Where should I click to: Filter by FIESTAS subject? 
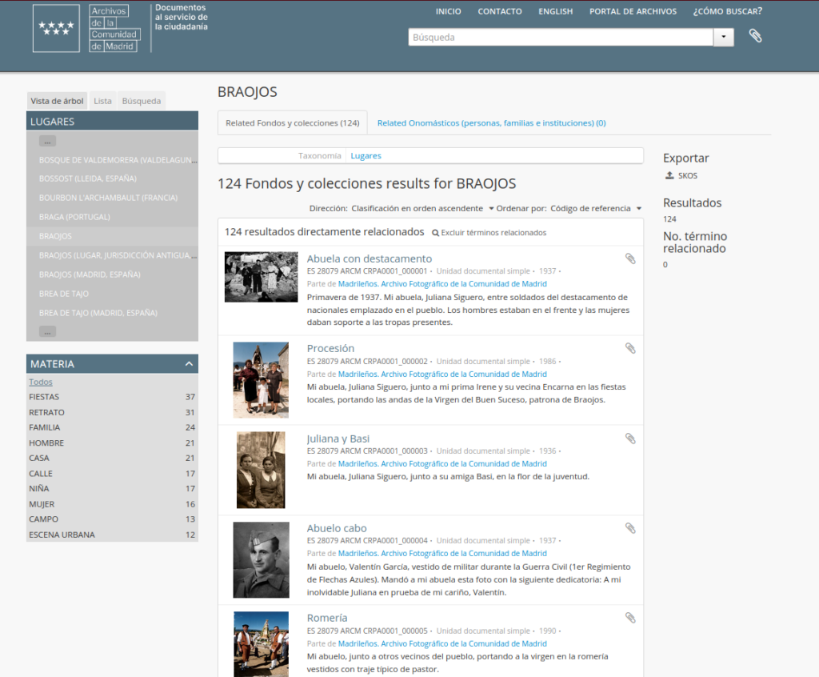(x=44, y=397)
